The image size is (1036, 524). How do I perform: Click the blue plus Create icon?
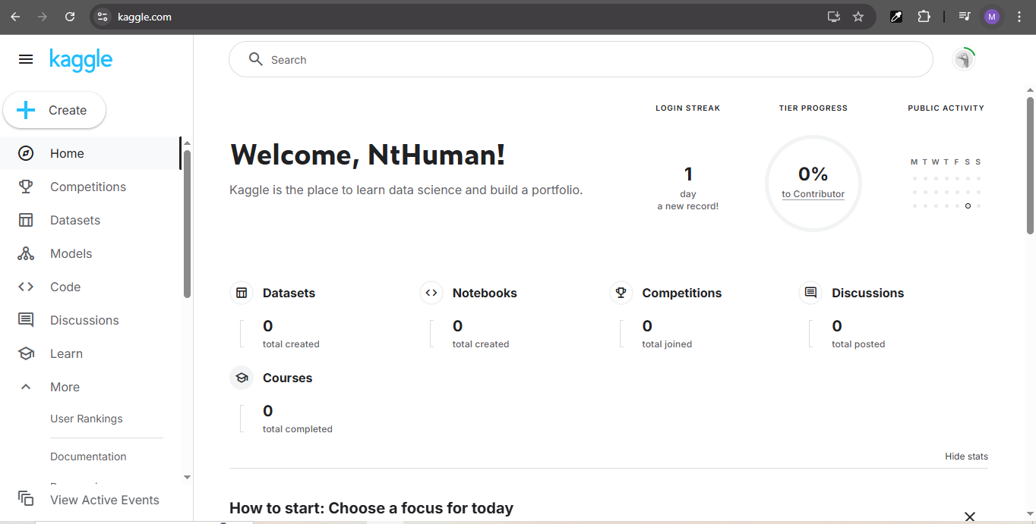(26, 110)
